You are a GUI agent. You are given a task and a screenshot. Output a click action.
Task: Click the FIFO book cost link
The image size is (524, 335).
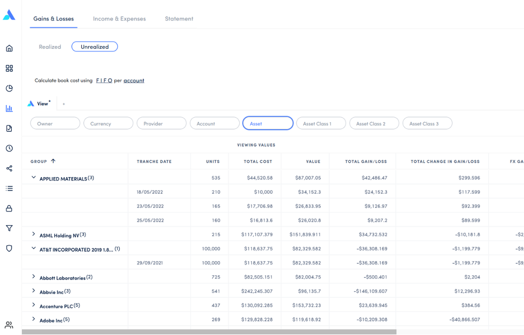click(x=104, y=81)
